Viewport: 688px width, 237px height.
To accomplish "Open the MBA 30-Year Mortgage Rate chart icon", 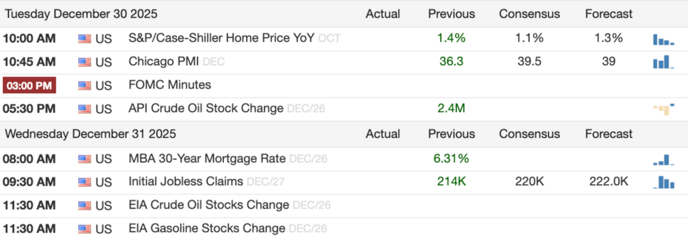I will coord(664,160).
